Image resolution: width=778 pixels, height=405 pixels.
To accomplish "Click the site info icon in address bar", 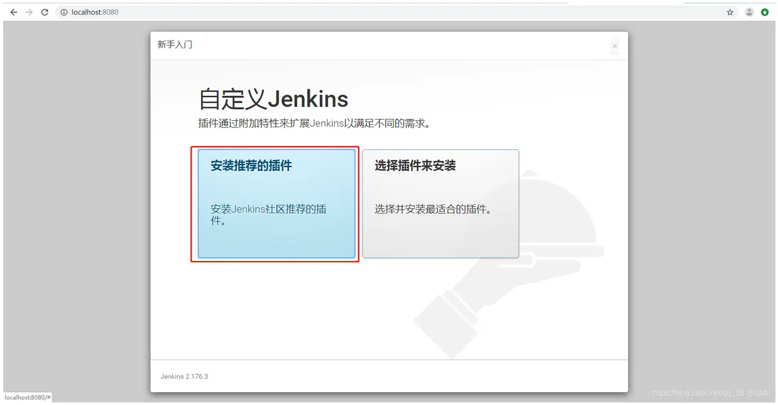I will pos(64,12).
